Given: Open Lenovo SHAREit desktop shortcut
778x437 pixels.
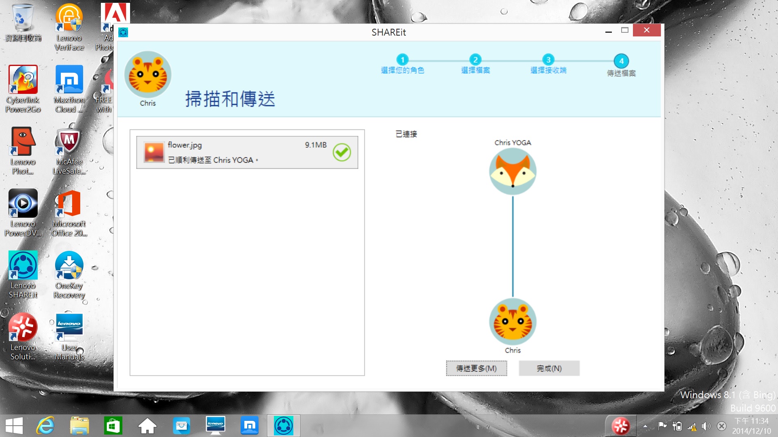Looking at the screenshot, I should [23, 275].
